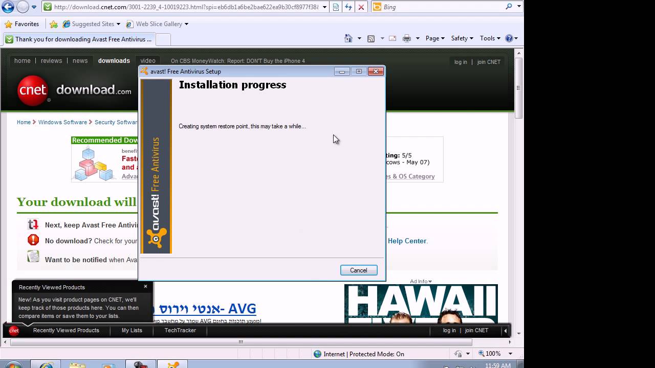The width and height of the screenshot is (655, 368).
Task: Open the Safety menu
Action: tap(462, 38)
